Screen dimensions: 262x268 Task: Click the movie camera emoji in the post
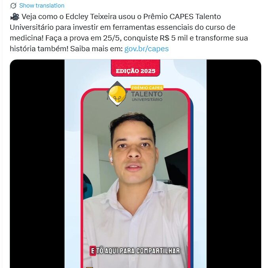pyautogui.click(x=15, y=17)
